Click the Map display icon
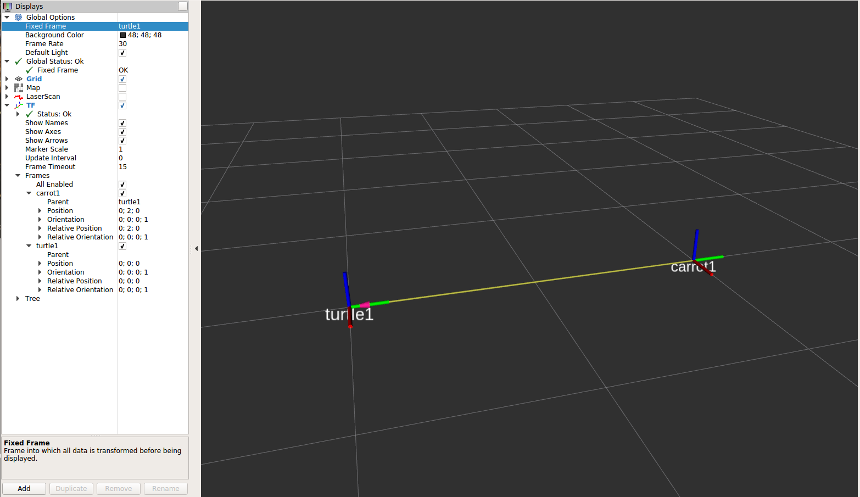This screenshot has width=860, height=497. pyautogui.click(x=19, y=88)
